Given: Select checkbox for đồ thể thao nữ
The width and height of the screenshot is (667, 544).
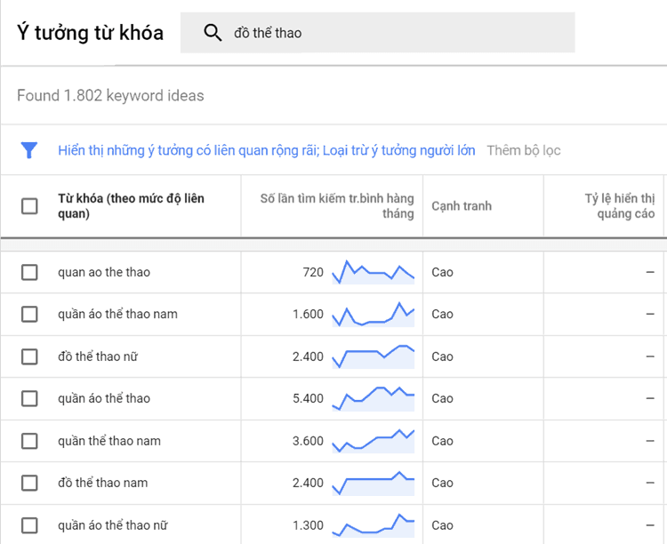Looking at the screenshot, I should 29,356.
